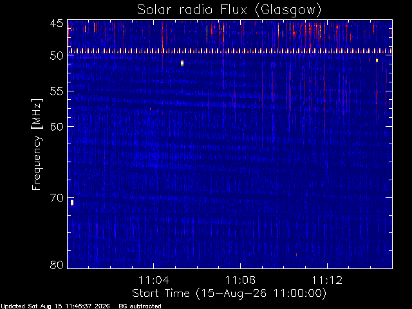Click the dotted white interference line near 50 MHz
412x309 pixels.
230,51
